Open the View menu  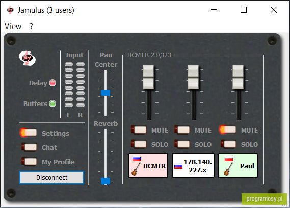(x=13, y=27)
